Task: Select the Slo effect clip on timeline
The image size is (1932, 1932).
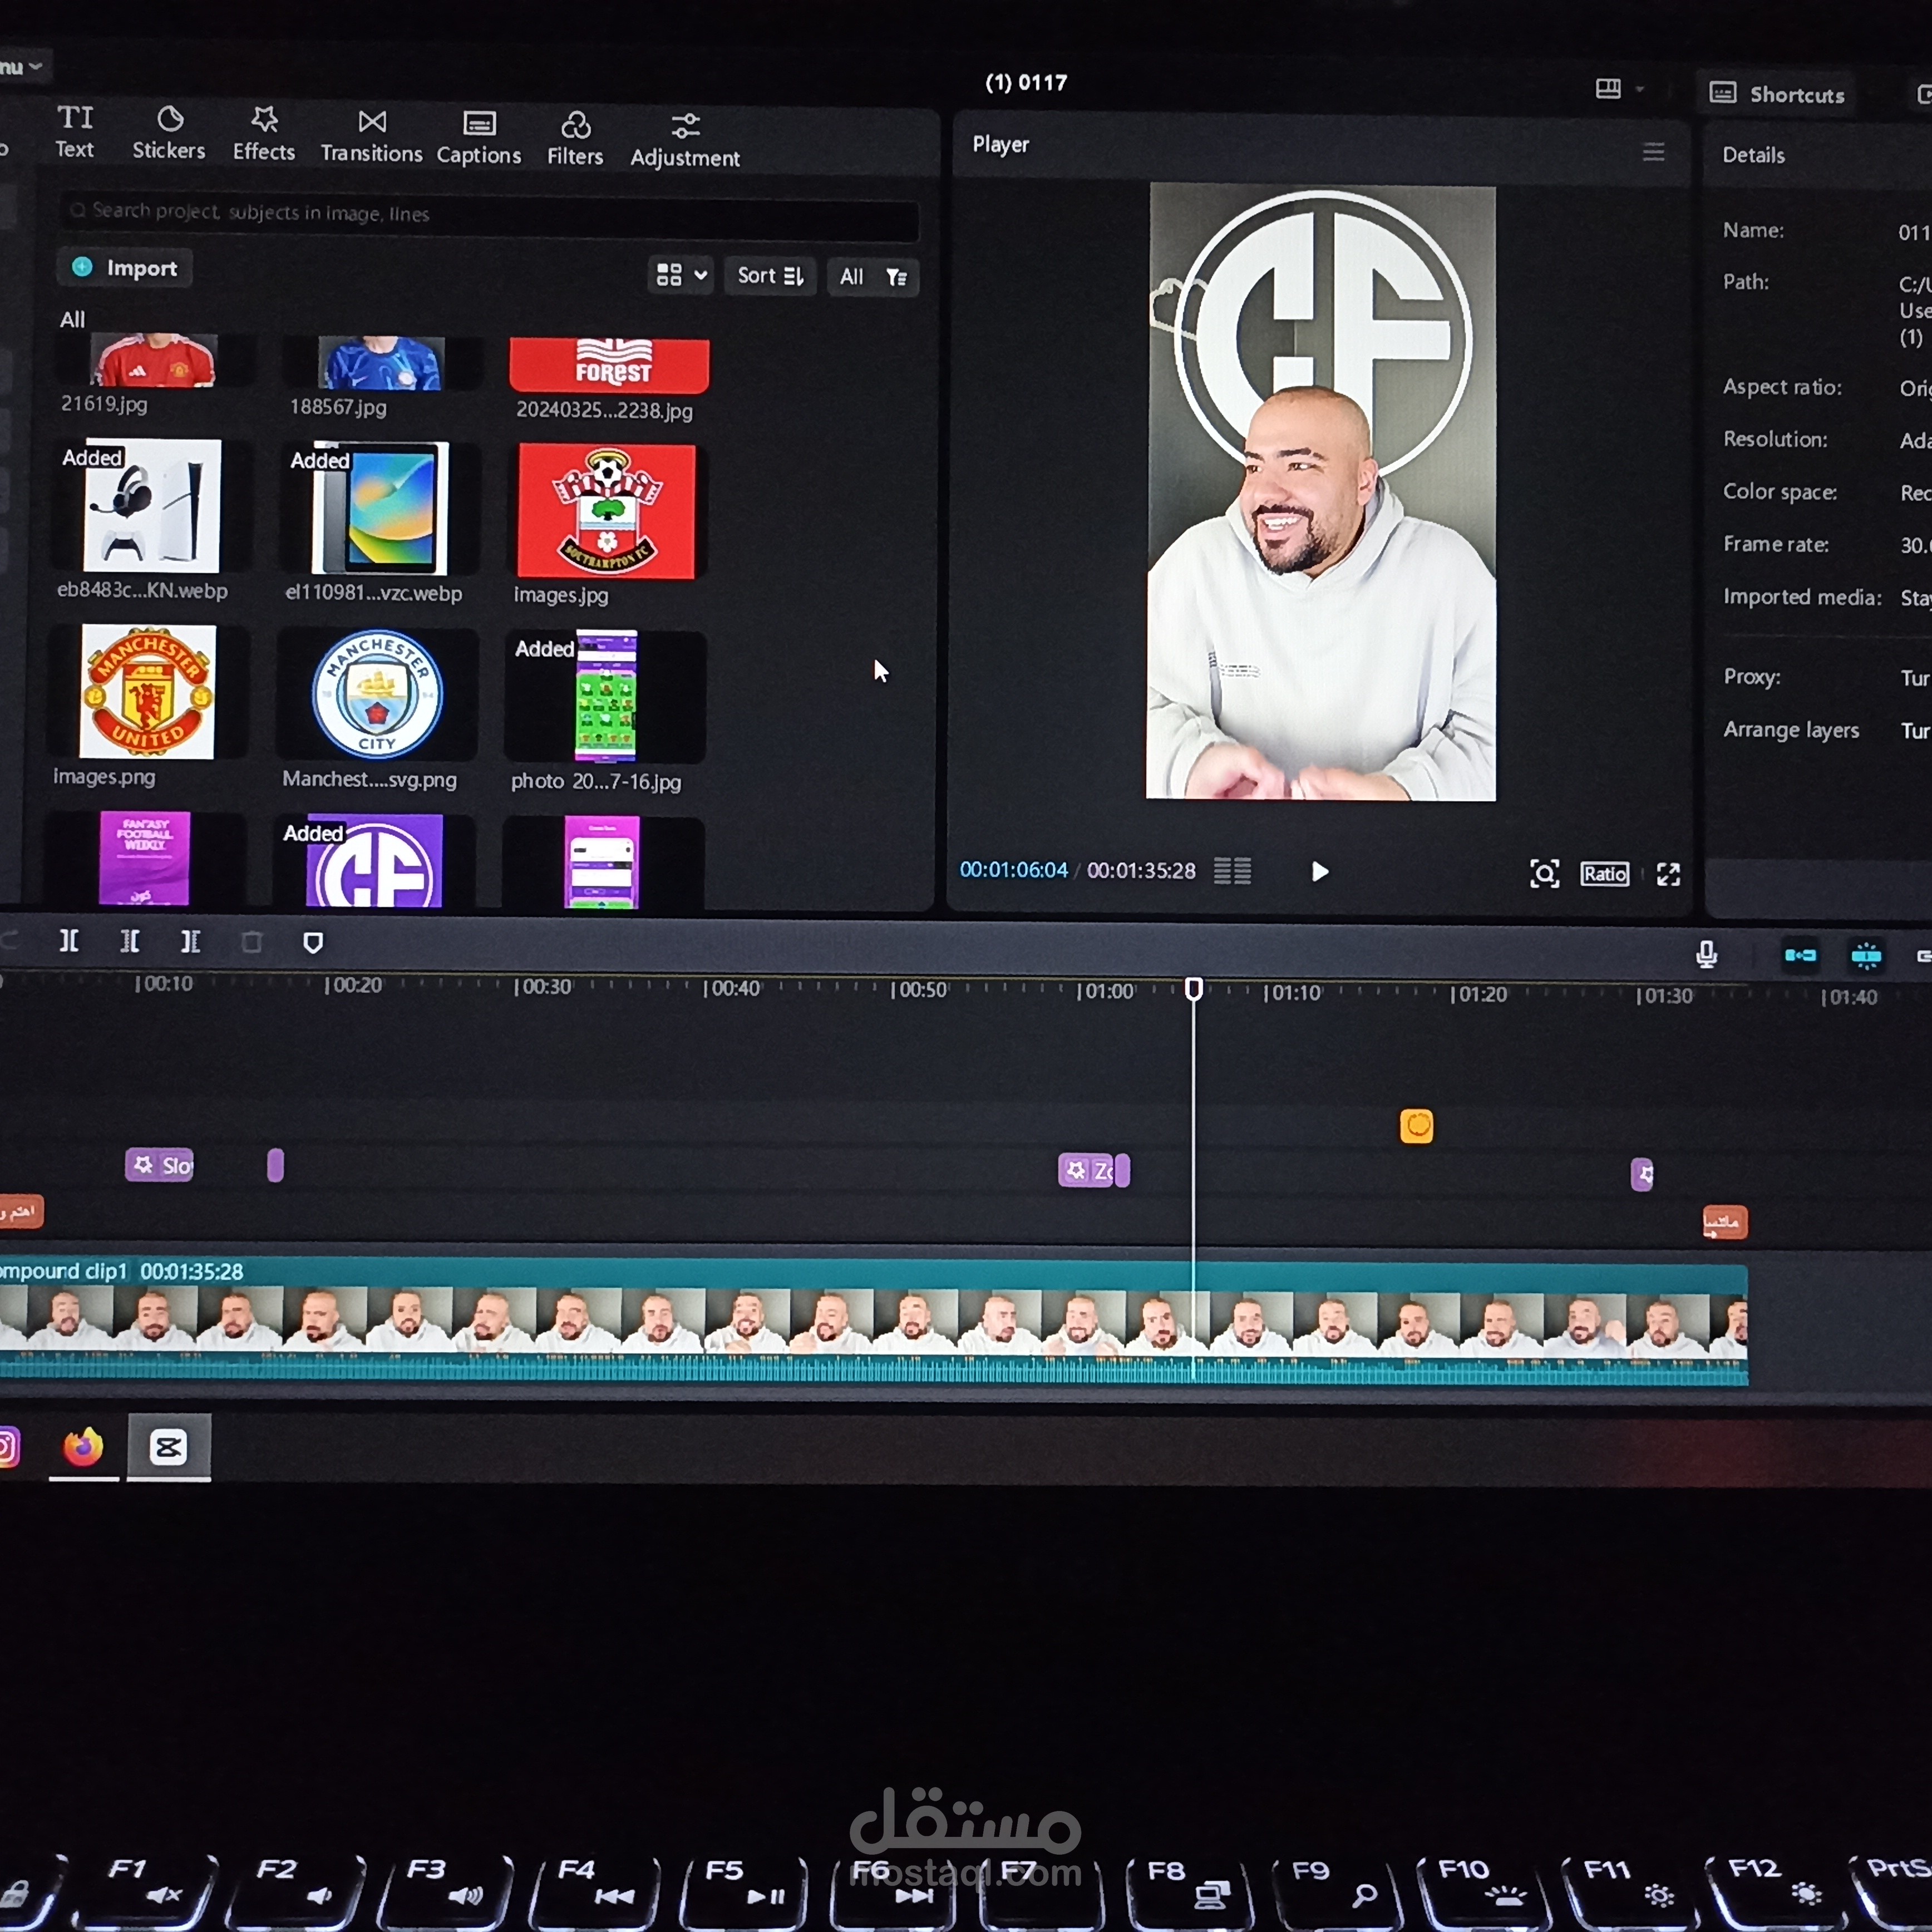Action: [160, 1164]
